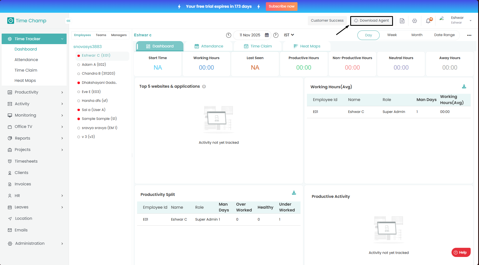
Task: Go to previous day arrow
Action: click(x=228, y=35)
